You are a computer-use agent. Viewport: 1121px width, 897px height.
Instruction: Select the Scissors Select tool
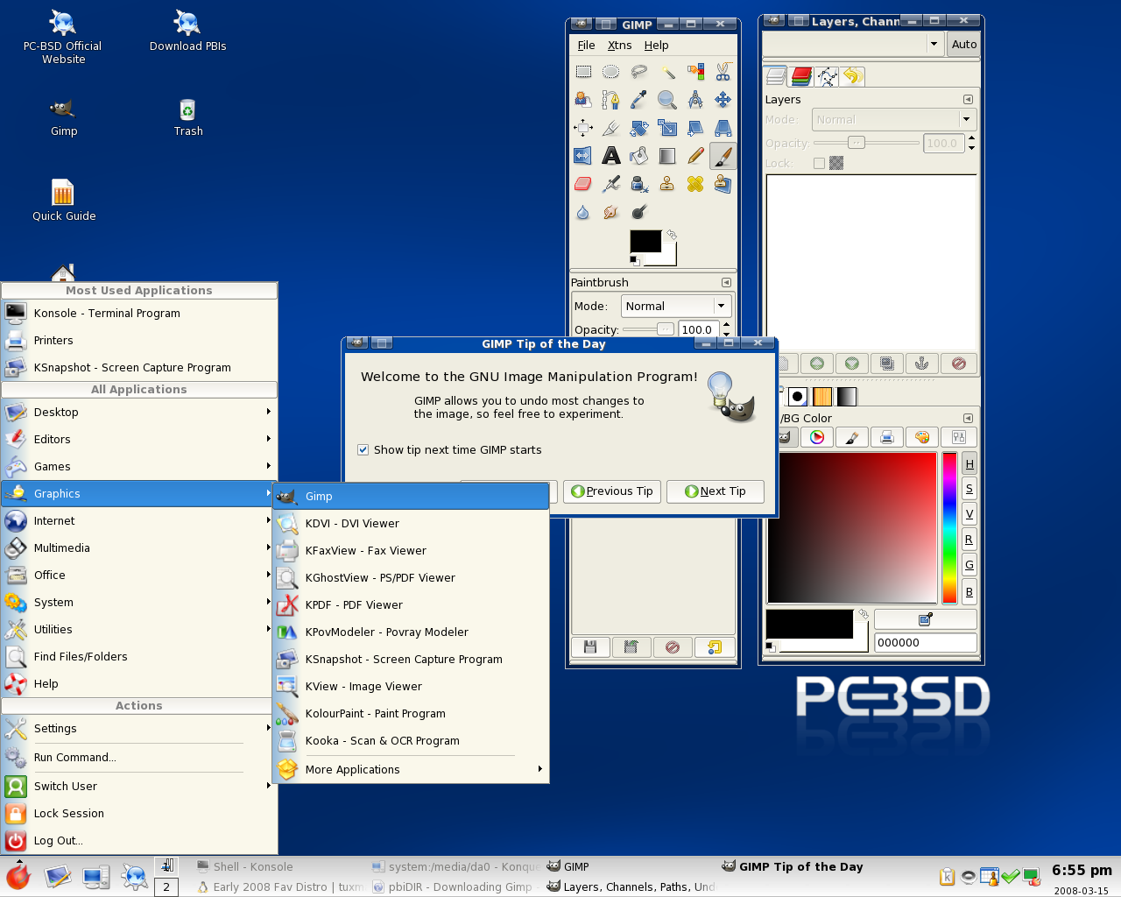723,72
